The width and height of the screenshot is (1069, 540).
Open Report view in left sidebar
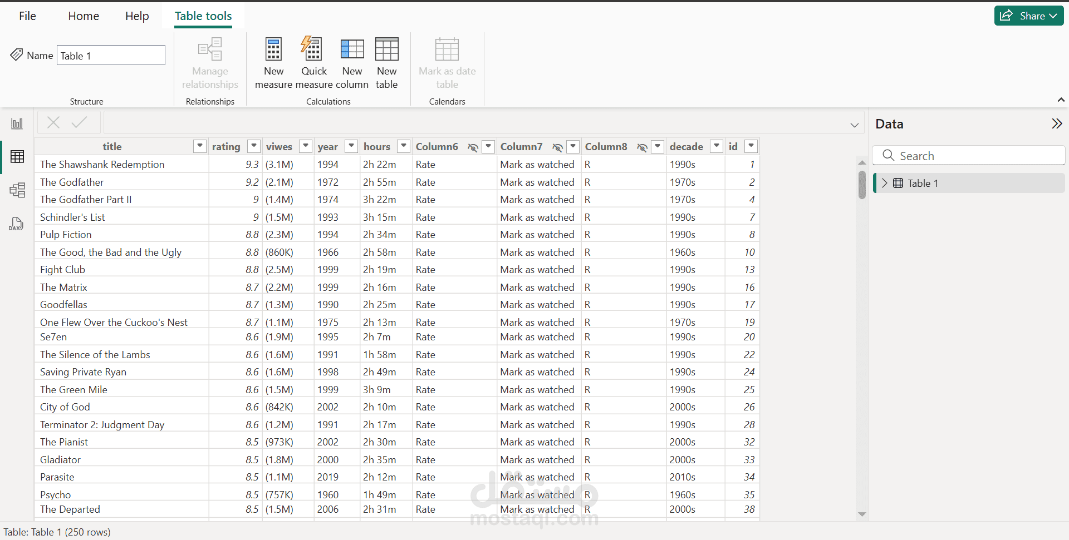point(17,123)
